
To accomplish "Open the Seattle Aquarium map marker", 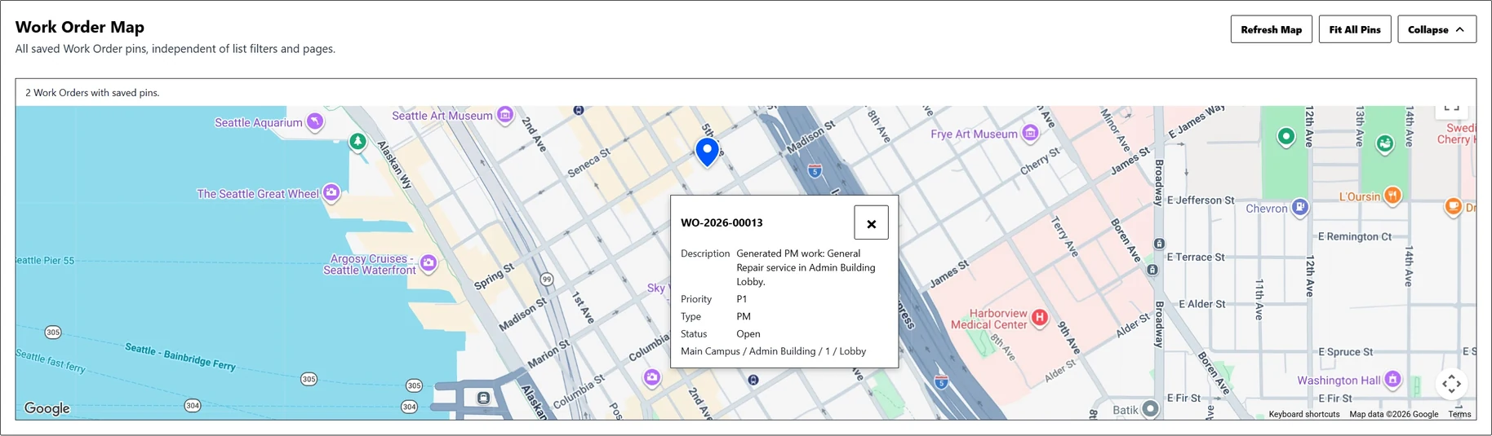I will (x=315, y=122).
